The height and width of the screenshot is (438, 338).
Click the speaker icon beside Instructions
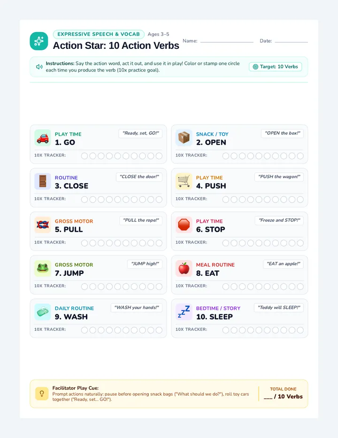point(39,67)
